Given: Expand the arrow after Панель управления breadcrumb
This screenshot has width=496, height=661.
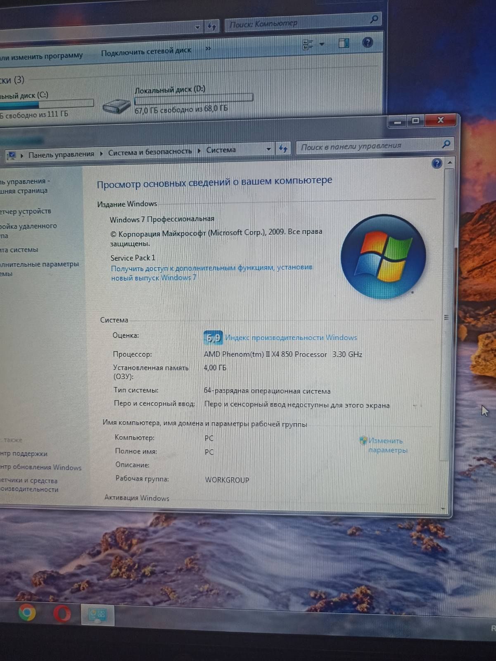Looking at the screenshot, I should click(x=101, y=153).
